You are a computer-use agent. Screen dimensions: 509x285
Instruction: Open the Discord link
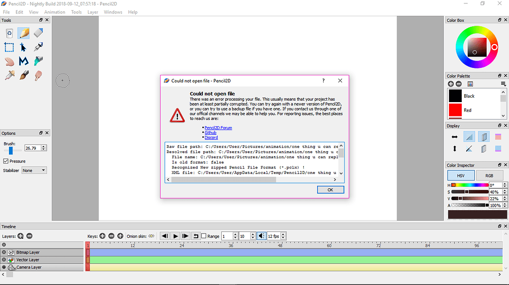coord(211,138)
